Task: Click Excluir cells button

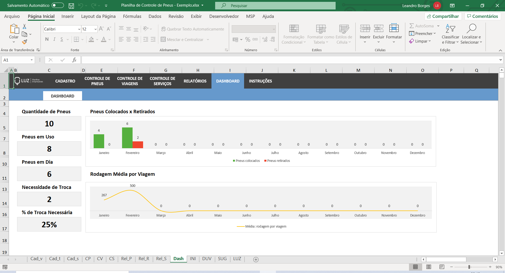Action: coord(378,34)
